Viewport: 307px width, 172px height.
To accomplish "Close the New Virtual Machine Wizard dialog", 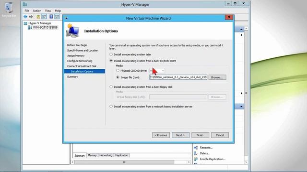I will click(229, 17).
